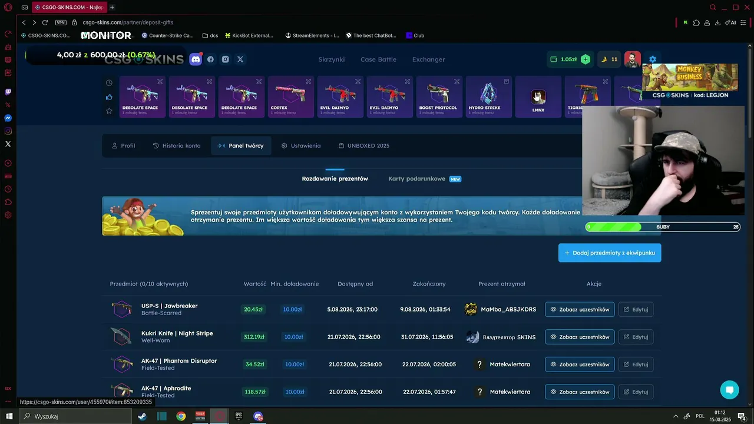Viewport: 754px width, 424px height.
Task: Open the live chat bubble icon
Action: click(729, 390)
